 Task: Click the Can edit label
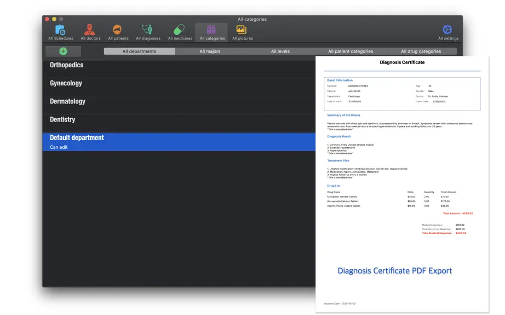tap(59, 147)
